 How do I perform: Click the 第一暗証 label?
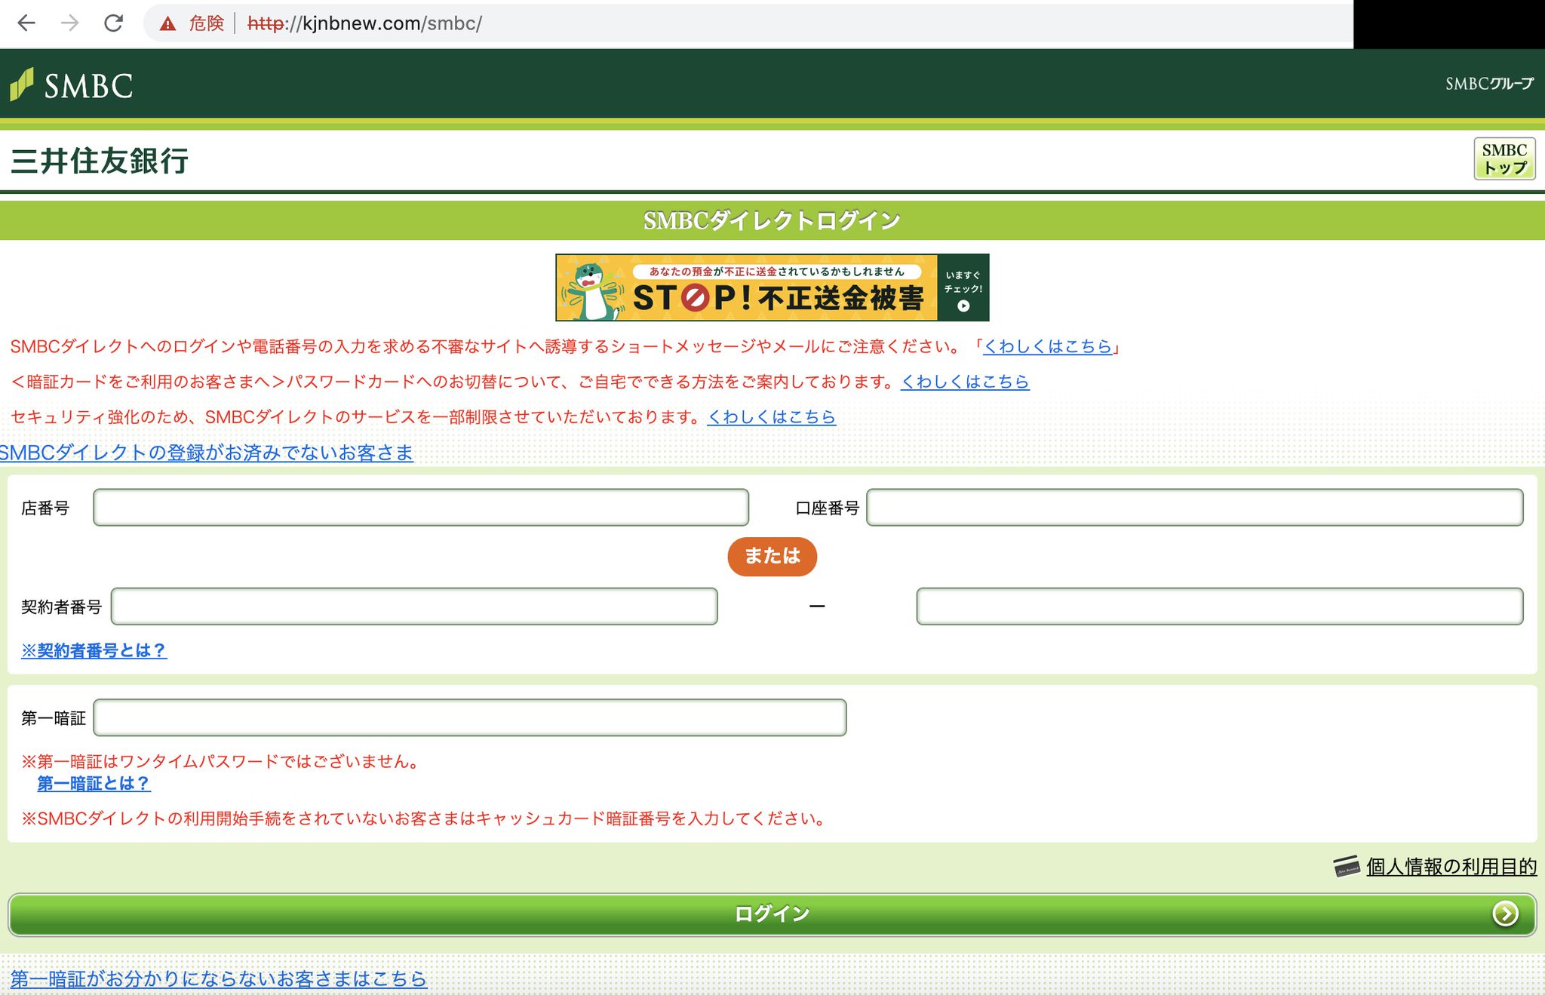click(x=54, y=718)
